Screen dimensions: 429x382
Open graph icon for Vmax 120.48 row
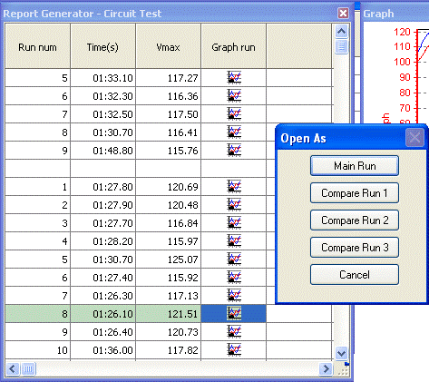[234, 204]
